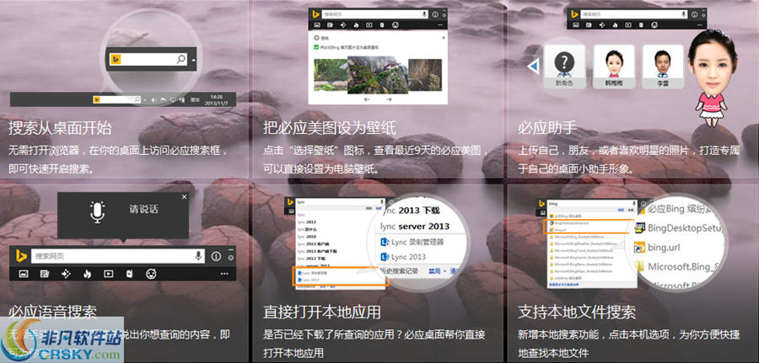Image resolution: width=759 pixels, height=363 pixels.
Task: Click the search field above the wallpaper panel
Action: point(375,14)
